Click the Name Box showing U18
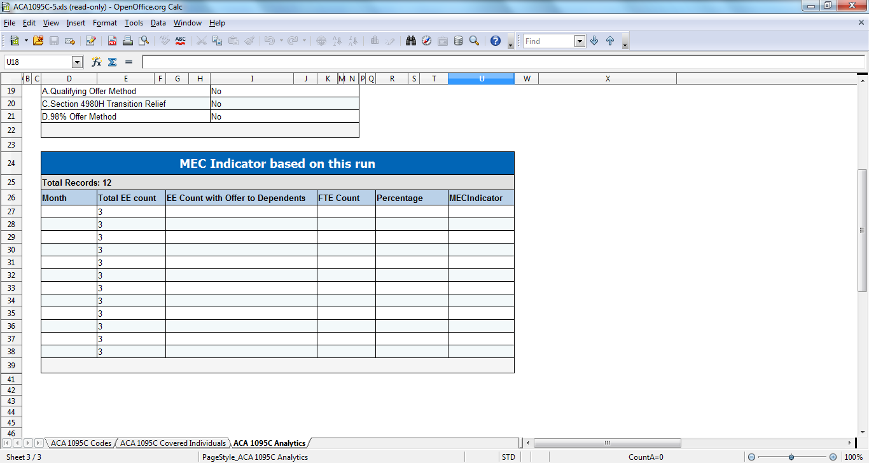This screenshot has height=463, width=869. tap(38, 62)
